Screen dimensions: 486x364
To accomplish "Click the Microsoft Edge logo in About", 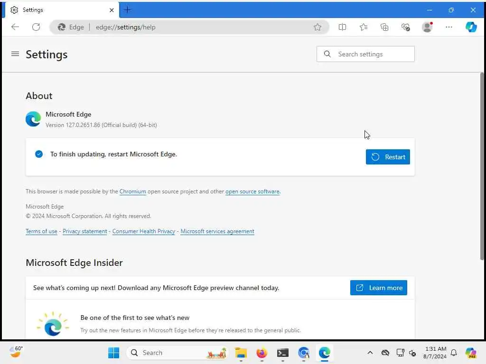I will [33, 119].
